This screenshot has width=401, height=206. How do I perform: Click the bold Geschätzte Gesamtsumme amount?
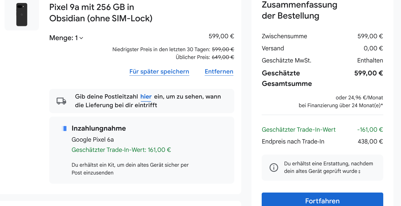point(368,73)
